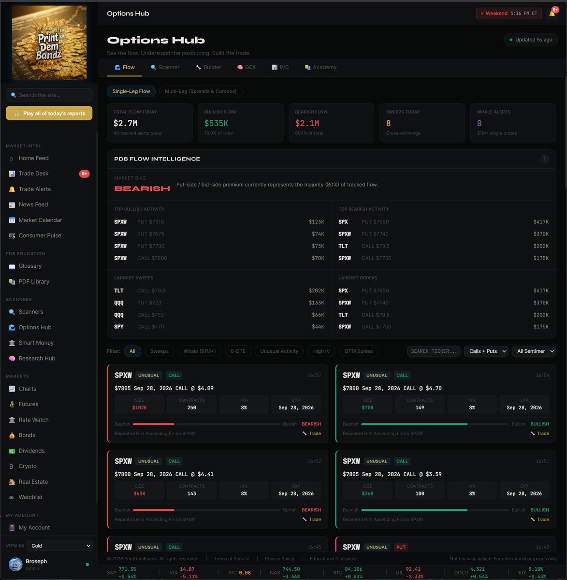Image resolution: width=567 pixels, height=580 pixels.
Task: Enable the Unusual Activity filter
Action: (279, 351)
